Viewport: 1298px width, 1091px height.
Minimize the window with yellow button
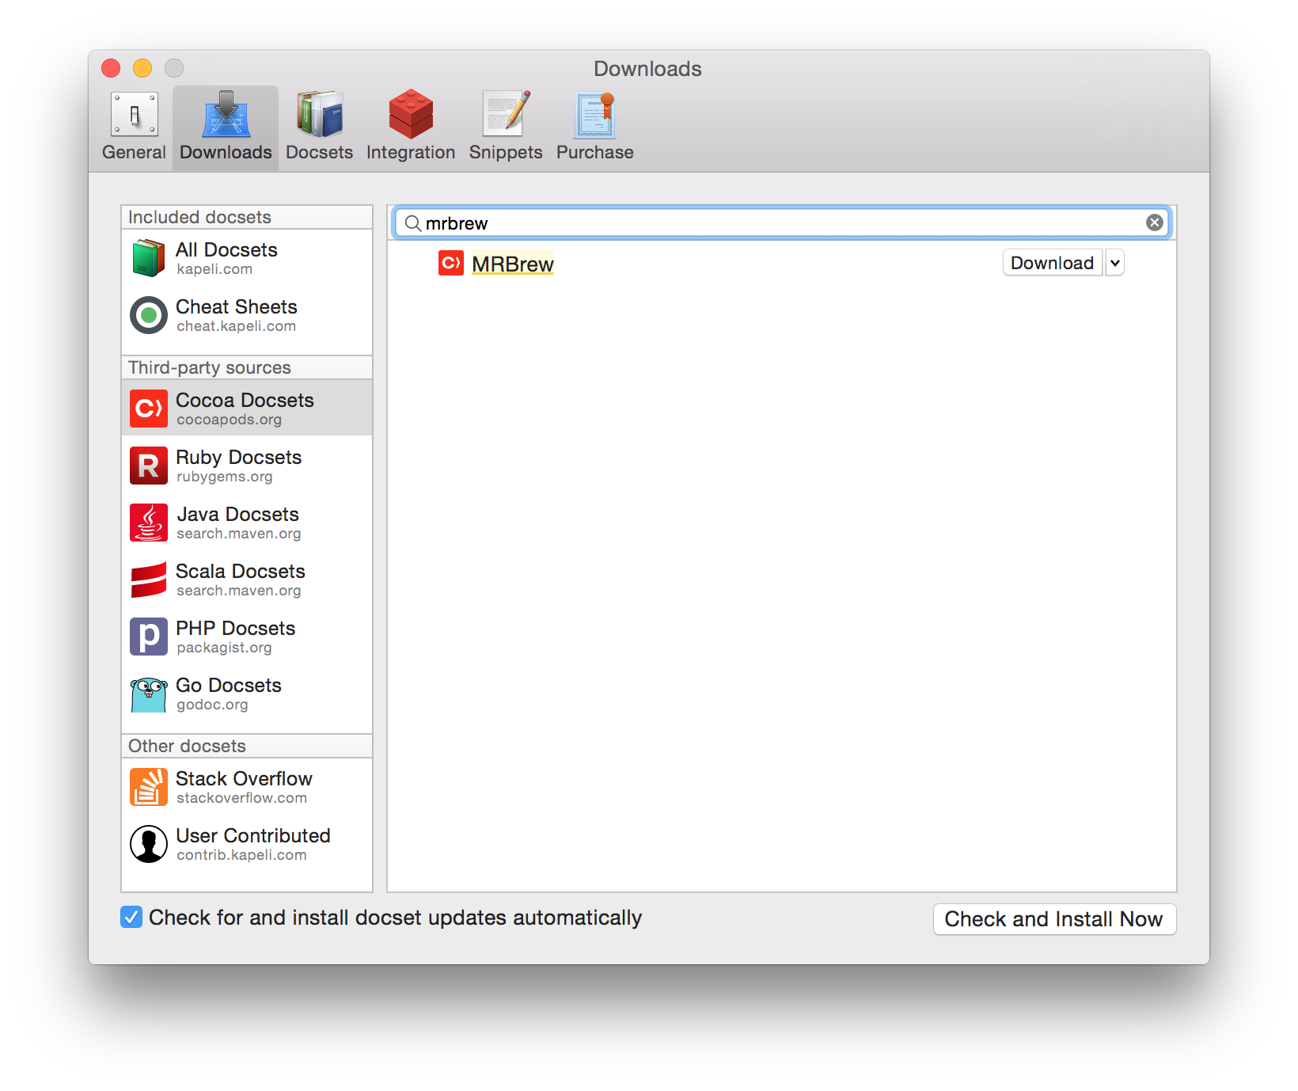coord(142,68)
